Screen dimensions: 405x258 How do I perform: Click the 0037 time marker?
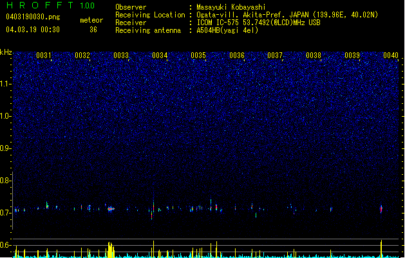click(275, 55)
